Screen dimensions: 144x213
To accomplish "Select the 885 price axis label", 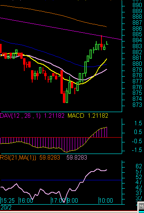I will click(137, 34).
